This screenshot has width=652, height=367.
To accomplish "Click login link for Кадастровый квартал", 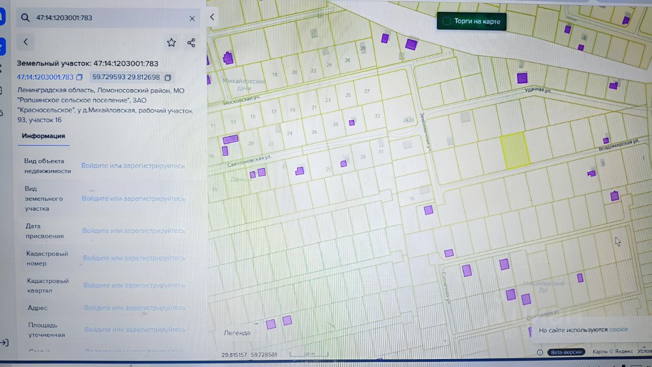I will [x=134, y=285].
